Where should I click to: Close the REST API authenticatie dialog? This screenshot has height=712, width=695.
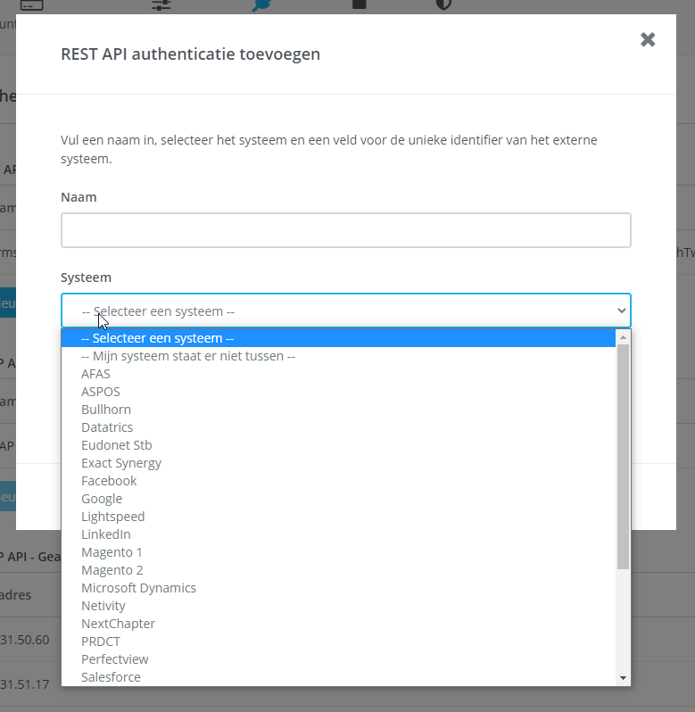(x=648, y=39)
